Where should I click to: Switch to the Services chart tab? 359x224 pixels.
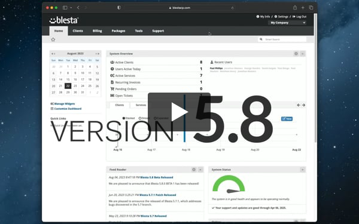(141, 105)
